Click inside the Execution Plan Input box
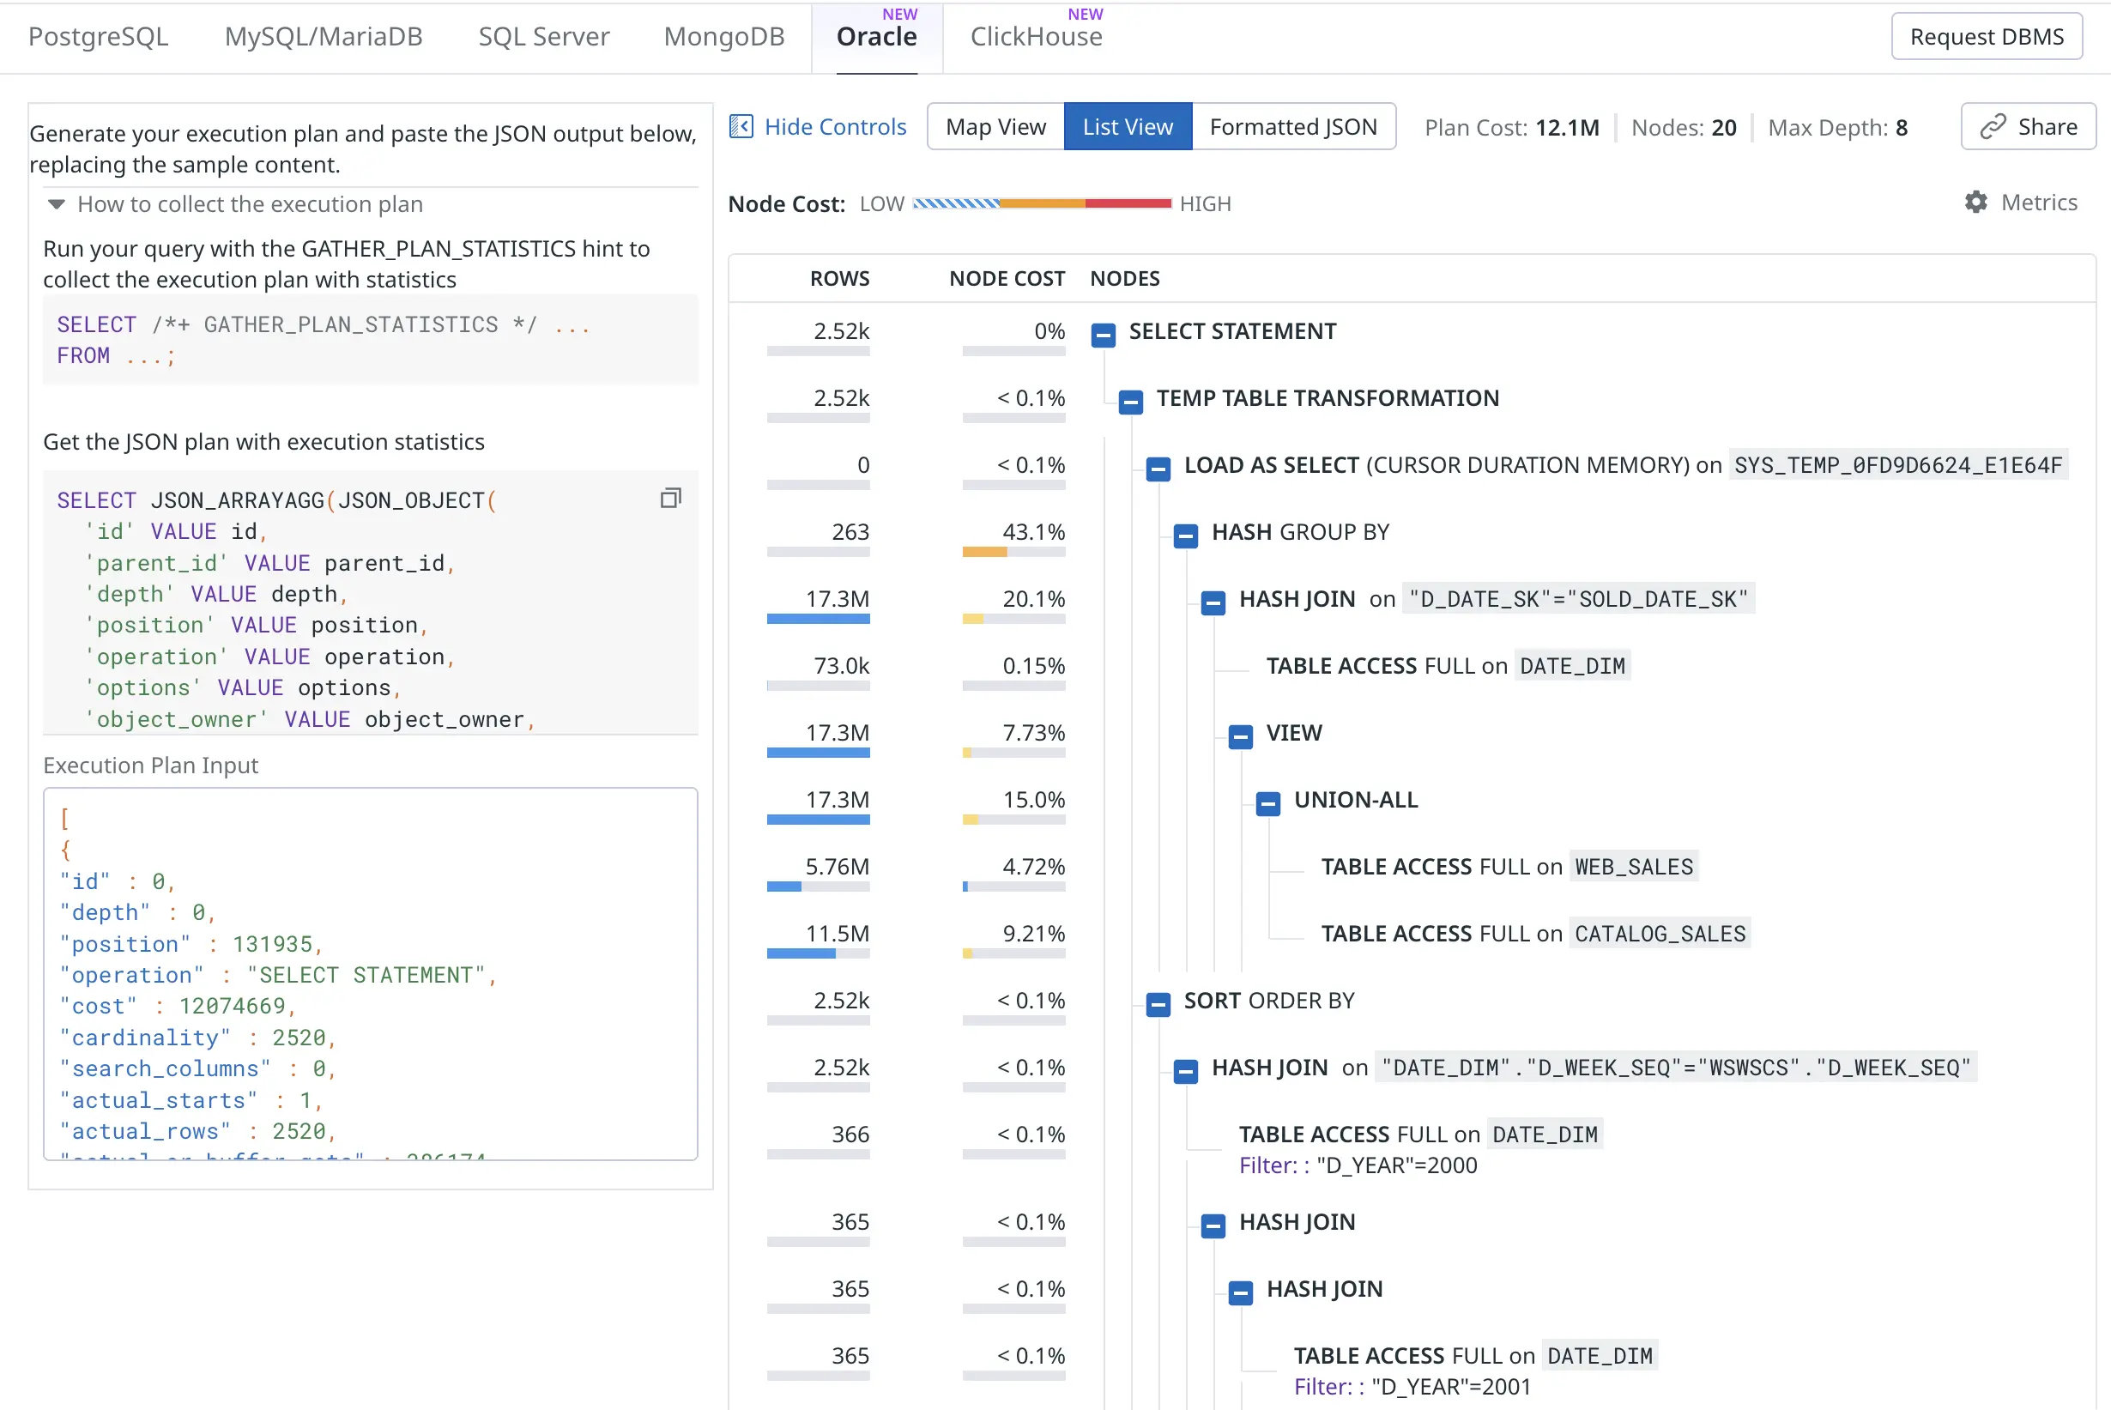This screenshot has height=1410, width=2111. [371, 973]
